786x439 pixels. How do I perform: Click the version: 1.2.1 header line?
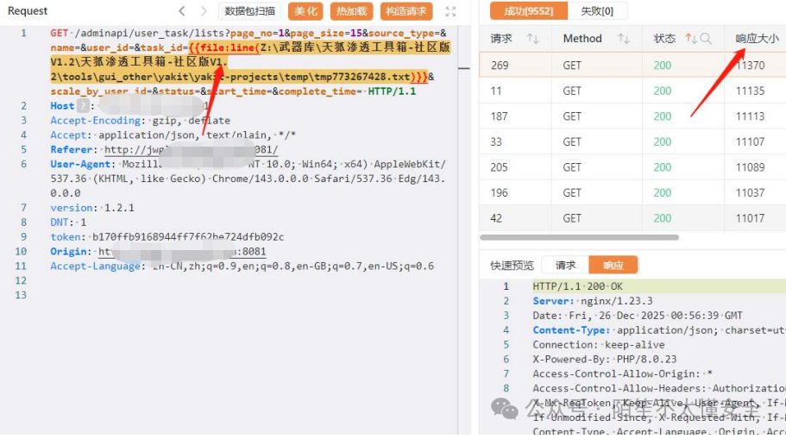click(x=92, y=208)
